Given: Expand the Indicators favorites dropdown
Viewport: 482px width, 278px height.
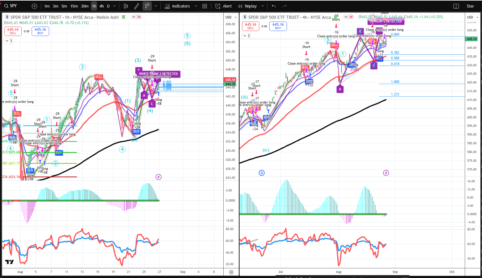Looking at the screenshot, I should coord(196,6).
